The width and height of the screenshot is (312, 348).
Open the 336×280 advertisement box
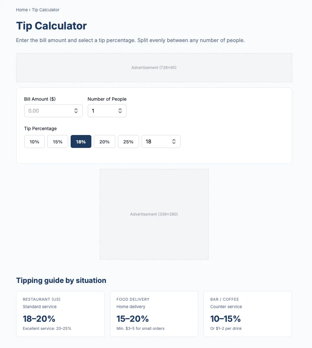pos(154,214)
